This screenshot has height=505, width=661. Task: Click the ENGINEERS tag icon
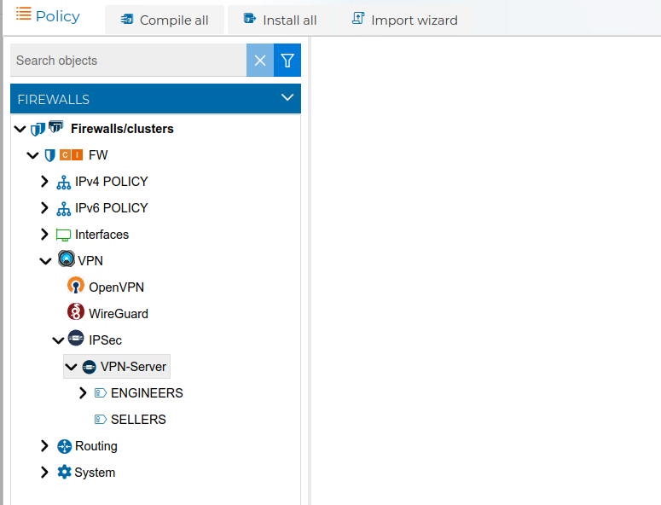click(x=101, y=393)
